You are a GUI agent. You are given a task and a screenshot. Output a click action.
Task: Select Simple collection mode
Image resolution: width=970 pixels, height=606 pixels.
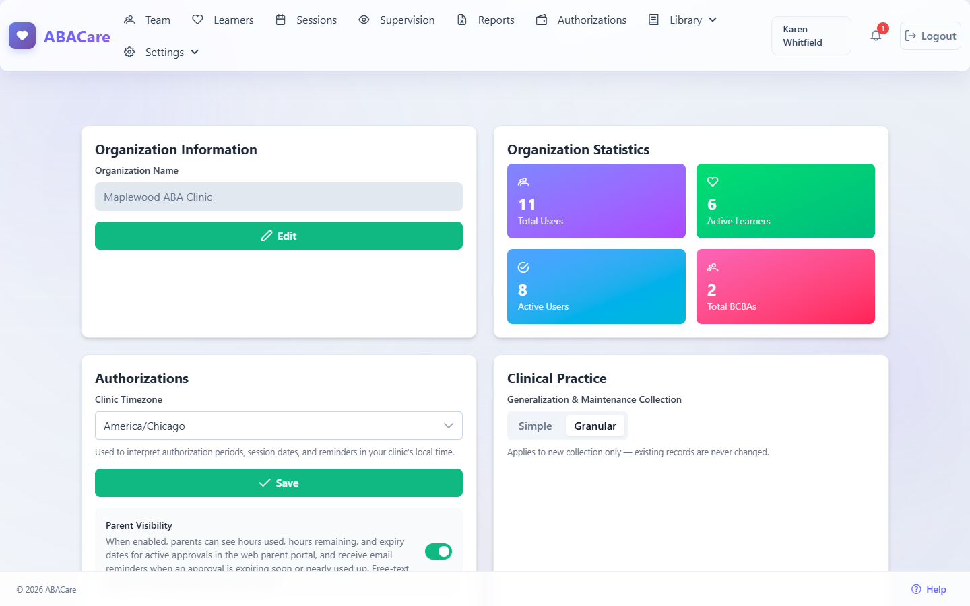coord(536,426)
